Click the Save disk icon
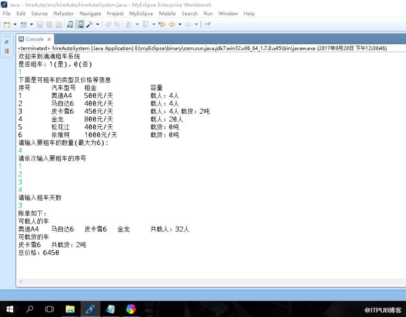 tap(40, 25)
